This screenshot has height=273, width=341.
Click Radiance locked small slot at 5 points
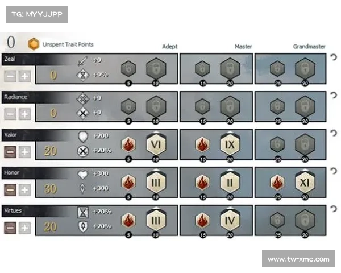tap(128, 107)
